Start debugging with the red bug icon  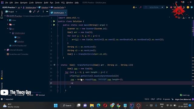coord(171,7)
